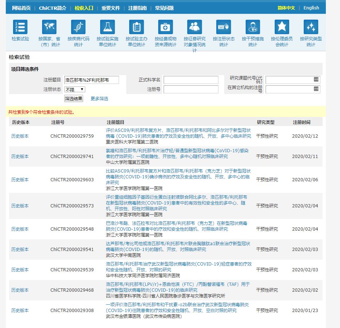Go to 网站首页 in the top menu
Image resolution: width=340 pixels, height=328 pixels.
click(x=21, y=8)
